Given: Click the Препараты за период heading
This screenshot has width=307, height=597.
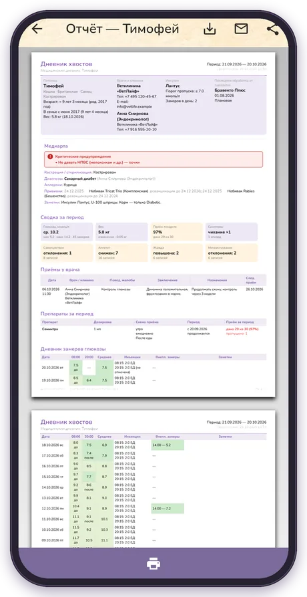Looking at the screenshot, I should [67, 314].
